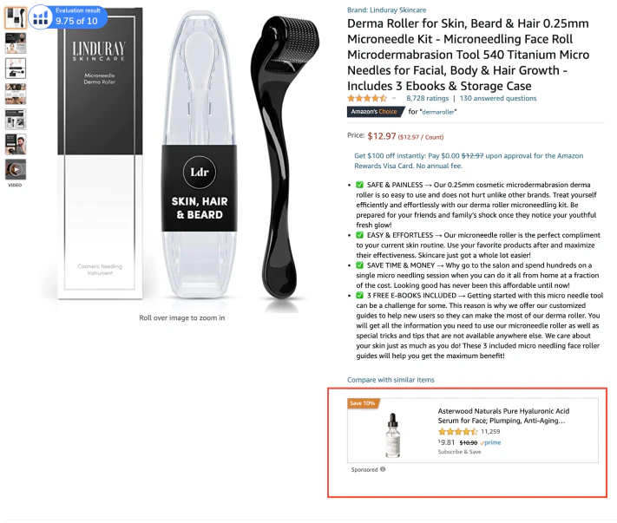Select the third product image thumbnail
This screenshot has width=617, height=523.
(x=16, y=69)
